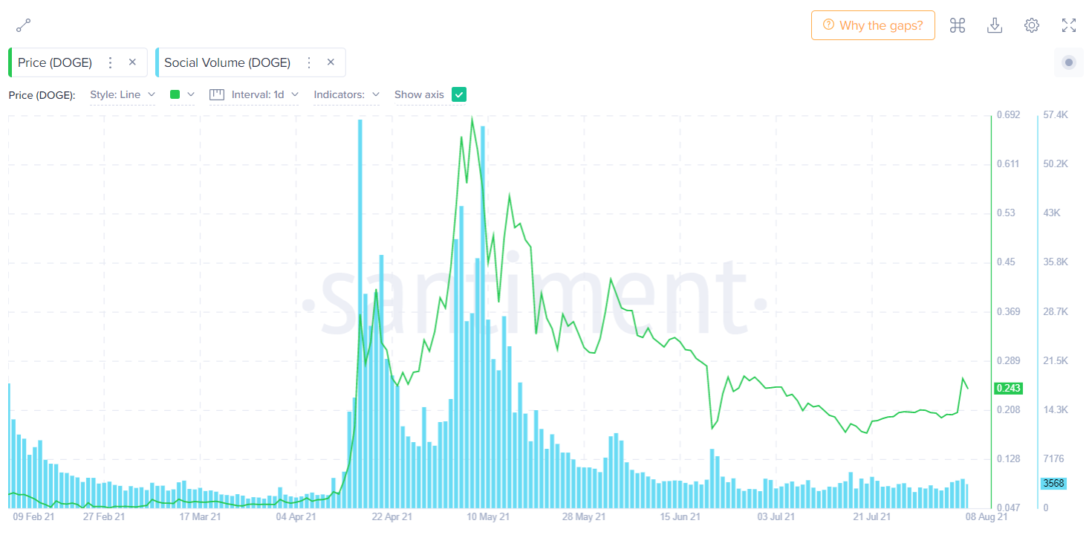Open the green color swatch picker
This screenshot has height=535, width=1092.
181,94
